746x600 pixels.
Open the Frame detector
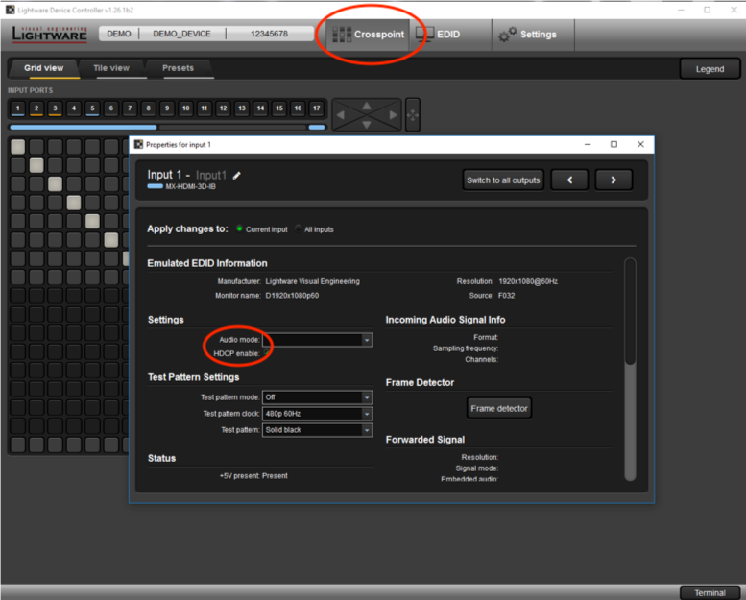(x=499, y=408)
